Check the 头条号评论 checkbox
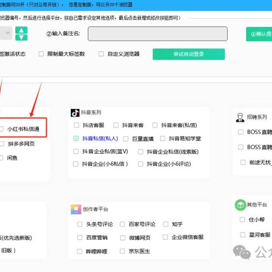The width and height of the screenshot is (272, 272). [x=80, y=224]
